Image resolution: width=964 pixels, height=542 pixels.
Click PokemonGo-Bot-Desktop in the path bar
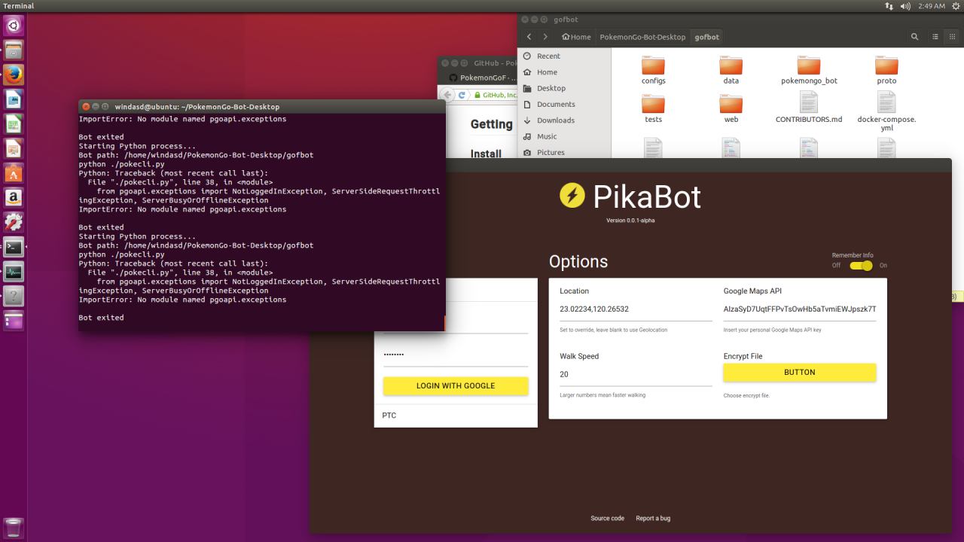point(642,37)
